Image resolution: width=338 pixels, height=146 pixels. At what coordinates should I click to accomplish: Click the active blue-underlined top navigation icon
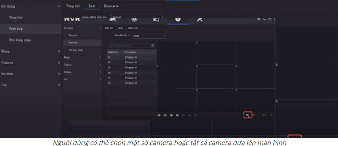(x=178, y=20)
